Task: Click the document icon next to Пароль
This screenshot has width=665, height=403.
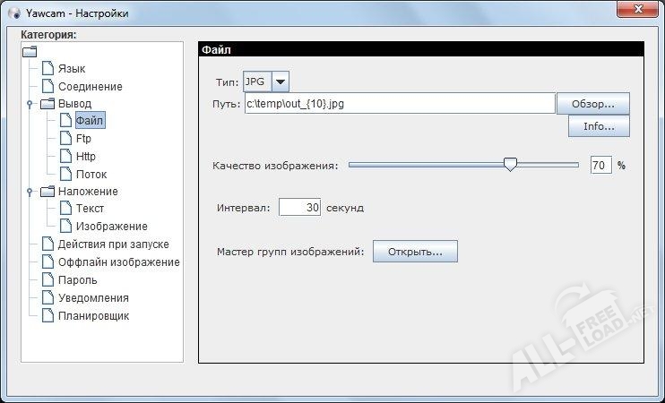Action: pyautogui.click(x=47, y=279)
